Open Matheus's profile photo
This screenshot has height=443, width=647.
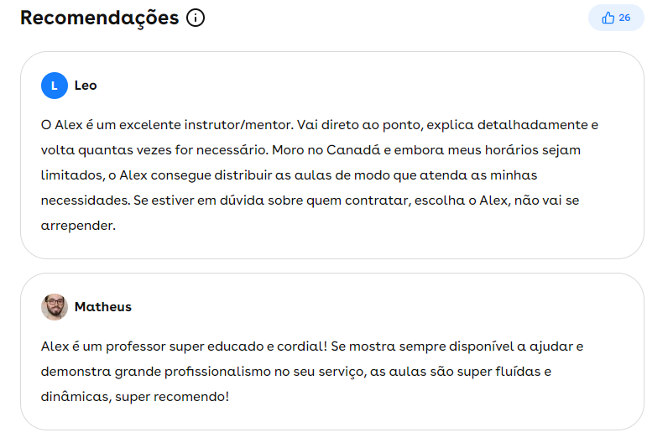click(55, 307)
